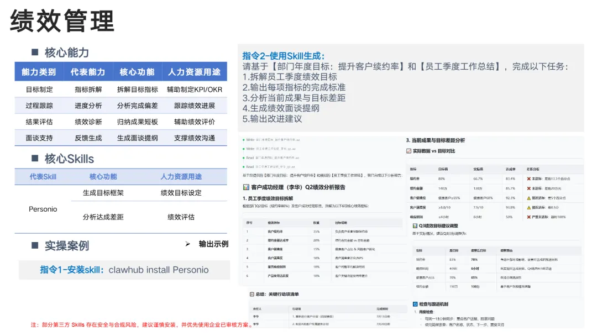Click the red X icon in the 续约金额 row
The image size is (597, 336).
click(x=528, y=188)
